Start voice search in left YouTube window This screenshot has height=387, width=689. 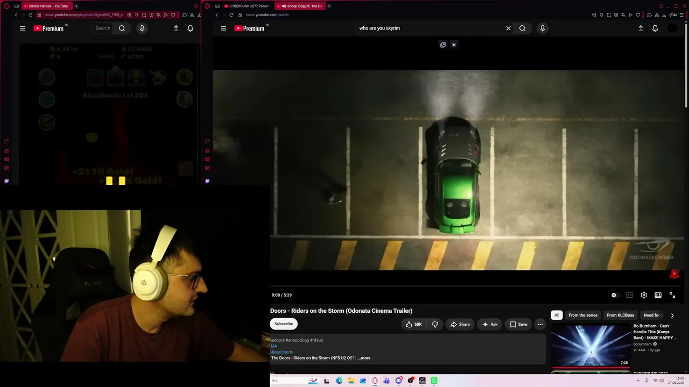[142, 28]
